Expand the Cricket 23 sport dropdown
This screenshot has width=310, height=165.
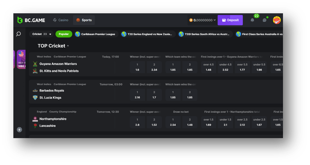[x=42, y=34]
